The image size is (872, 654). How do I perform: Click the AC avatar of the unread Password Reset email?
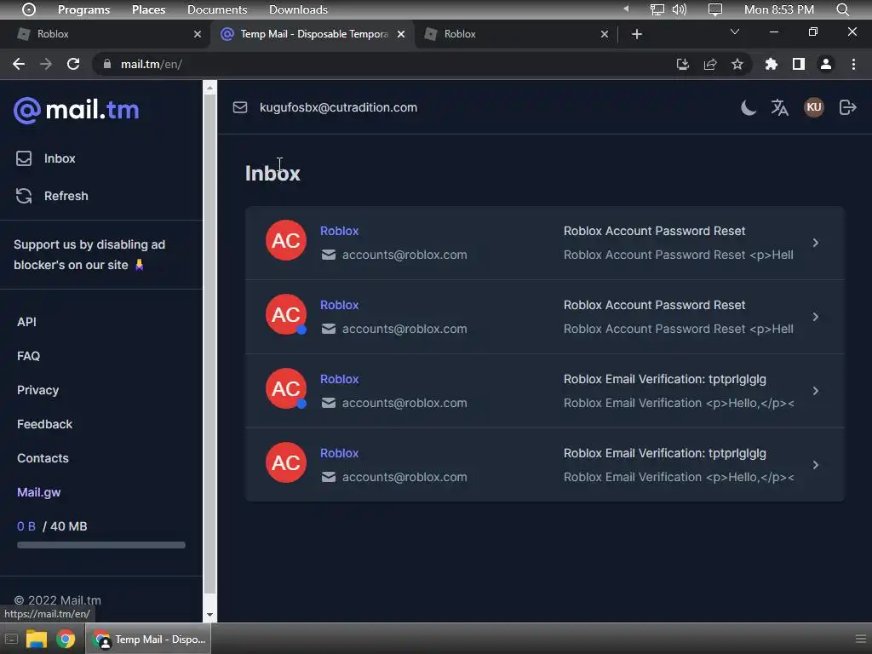coord(286,314)
